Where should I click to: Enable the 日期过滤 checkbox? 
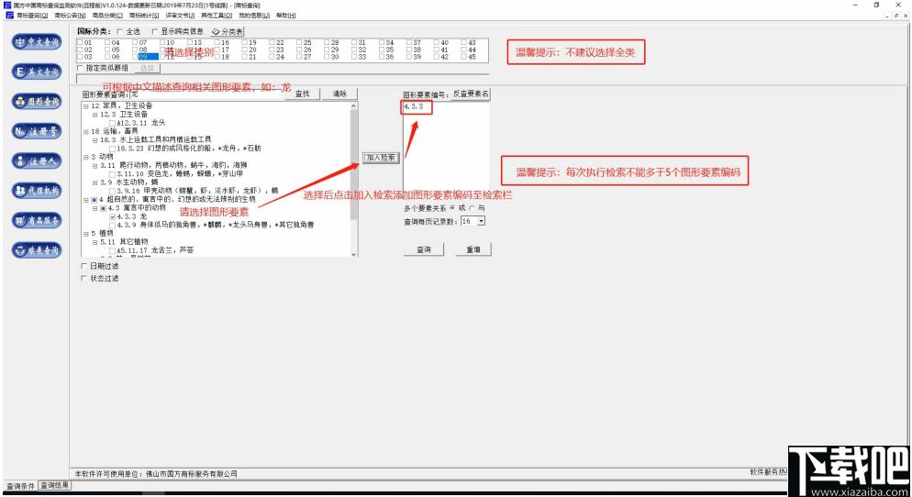[84, 266]
